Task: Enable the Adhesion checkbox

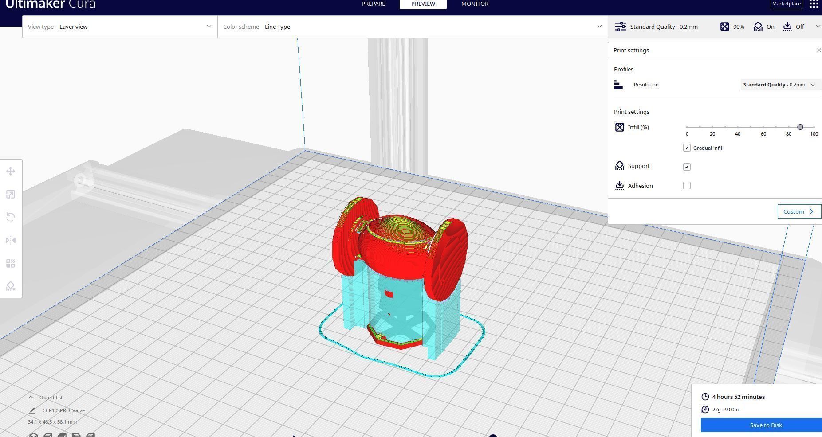Action: [x=687, y=186]
